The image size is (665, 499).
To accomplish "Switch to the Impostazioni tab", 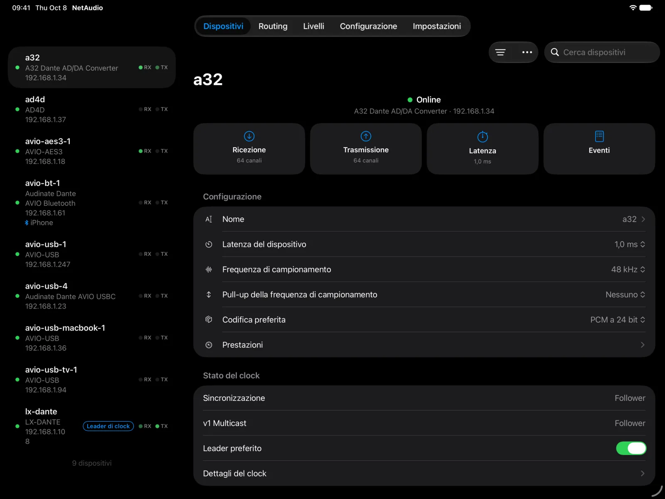I will pos(437,26).
